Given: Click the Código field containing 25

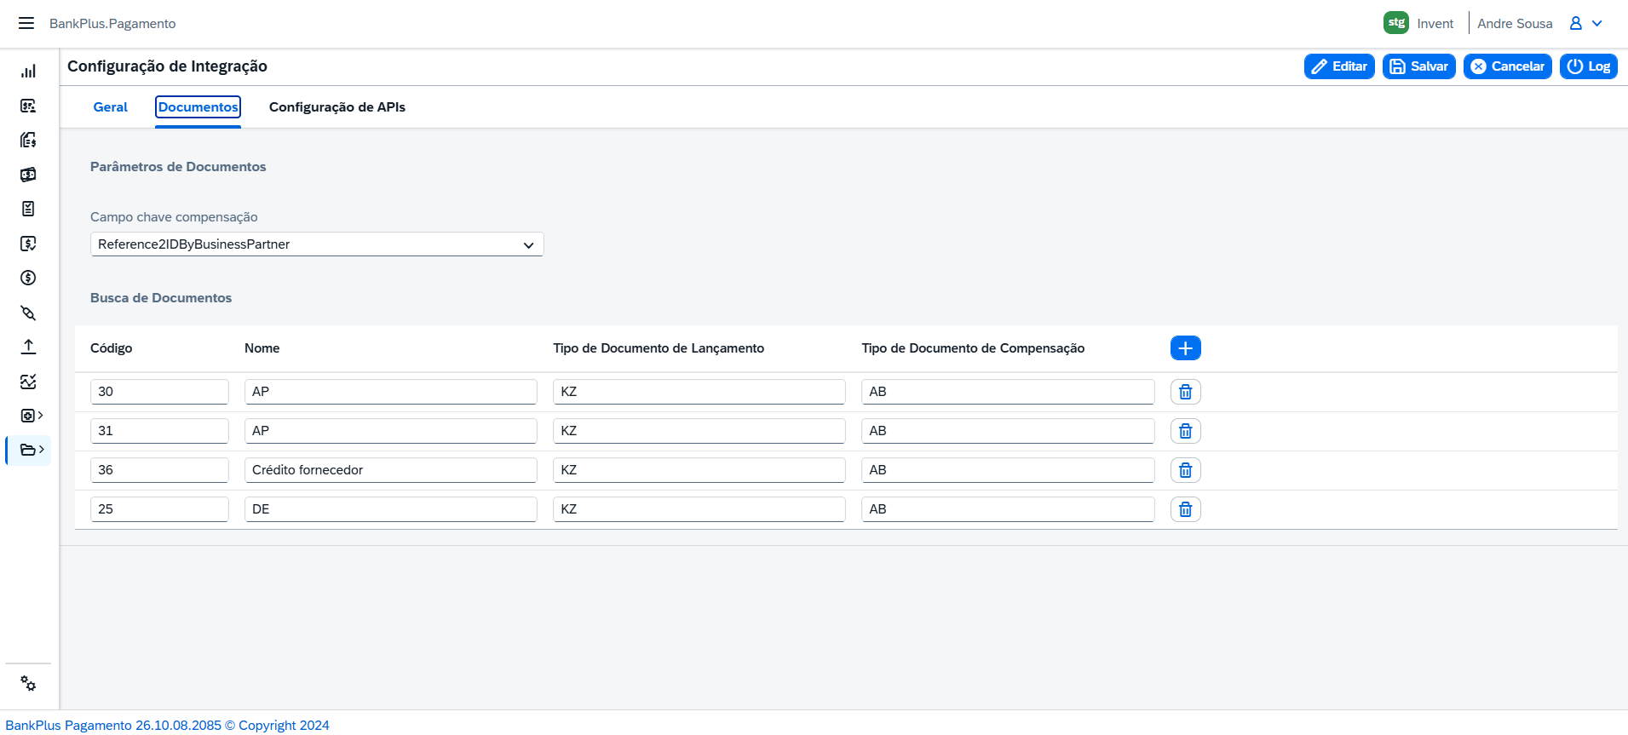Looking at the screenshot, I should [x=159, y=509].
